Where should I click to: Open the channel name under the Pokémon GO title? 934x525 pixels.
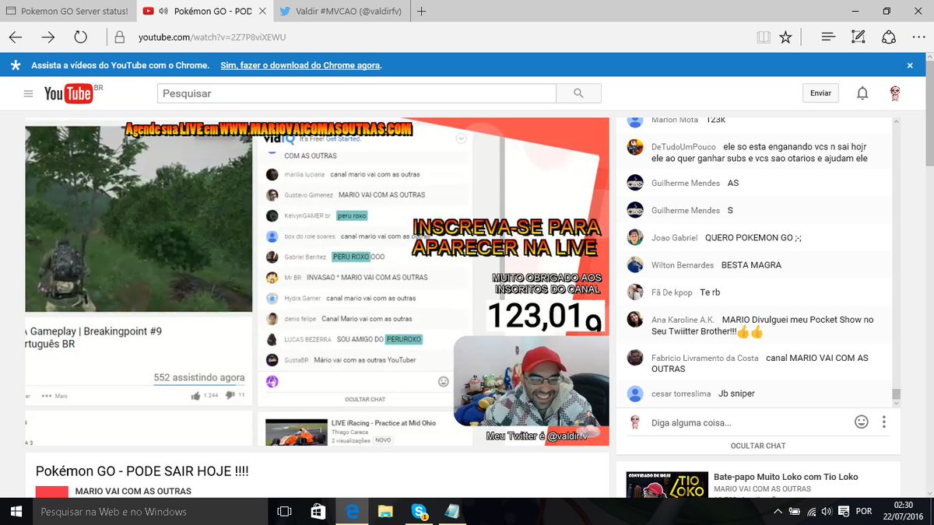(x=133, y=492)
